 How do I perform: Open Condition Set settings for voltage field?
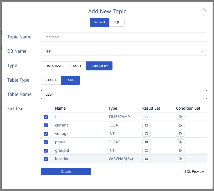180,134
